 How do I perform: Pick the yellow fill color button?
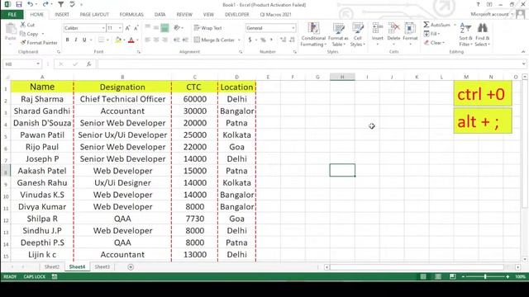point(118,40)
